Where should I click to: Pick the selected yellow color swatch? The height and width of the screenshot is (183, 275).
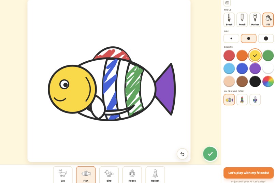coord(255,56)
